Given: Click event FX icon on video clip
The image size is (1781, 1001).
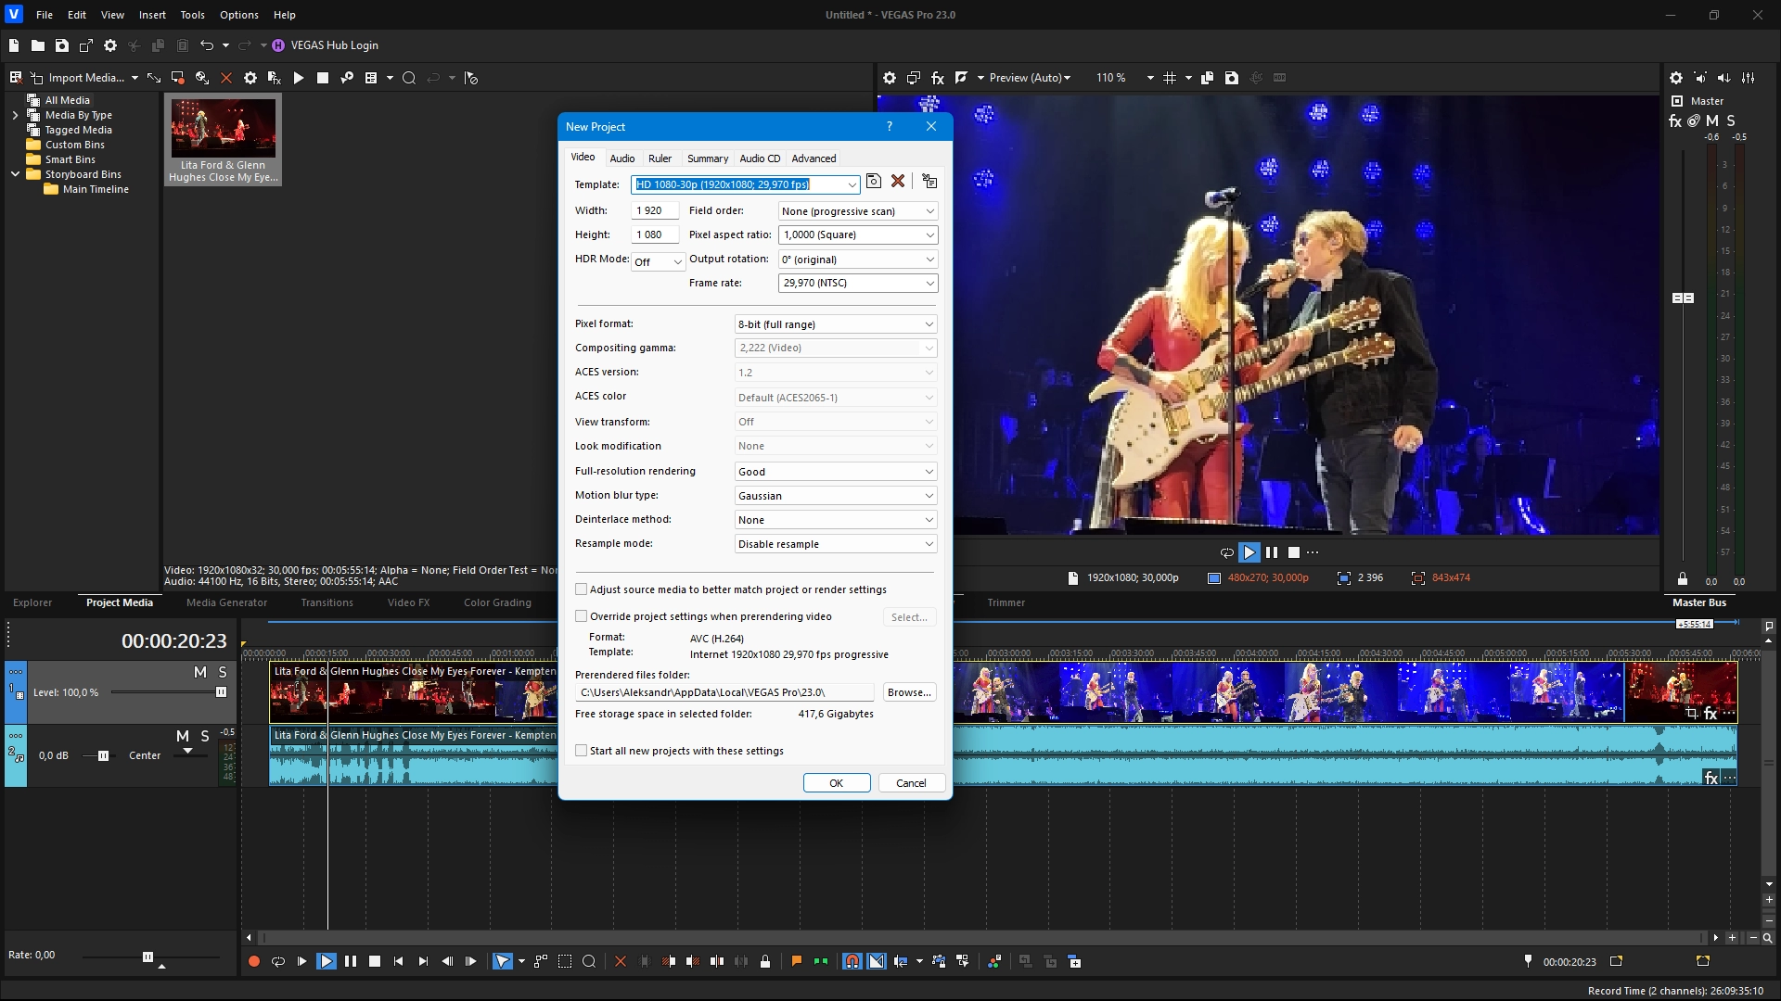Looking at the screenshot, I should [x=1711, y=714].
